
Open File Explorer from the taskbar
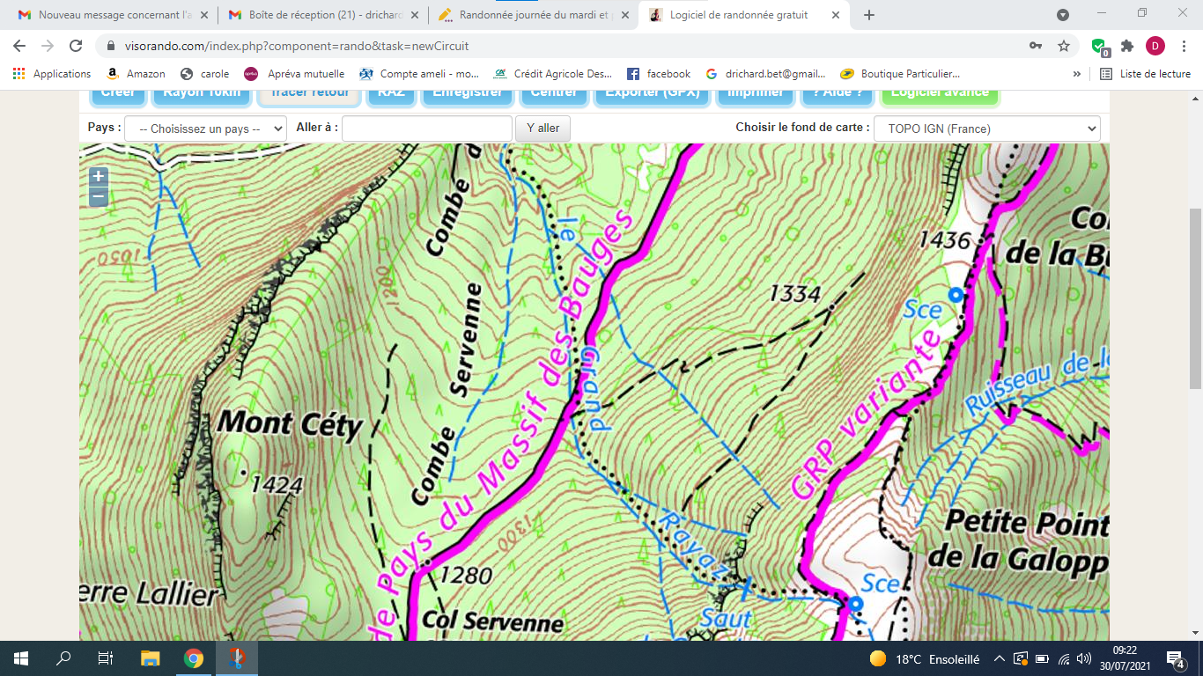(151, 658)
